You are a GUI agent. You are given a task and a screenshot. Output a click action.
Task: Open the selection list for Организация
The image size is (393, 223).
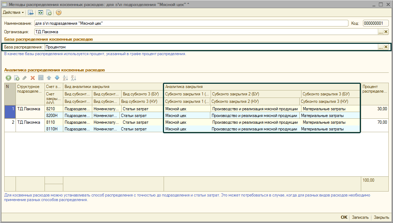pyautogui.click(x=381, y=32)
